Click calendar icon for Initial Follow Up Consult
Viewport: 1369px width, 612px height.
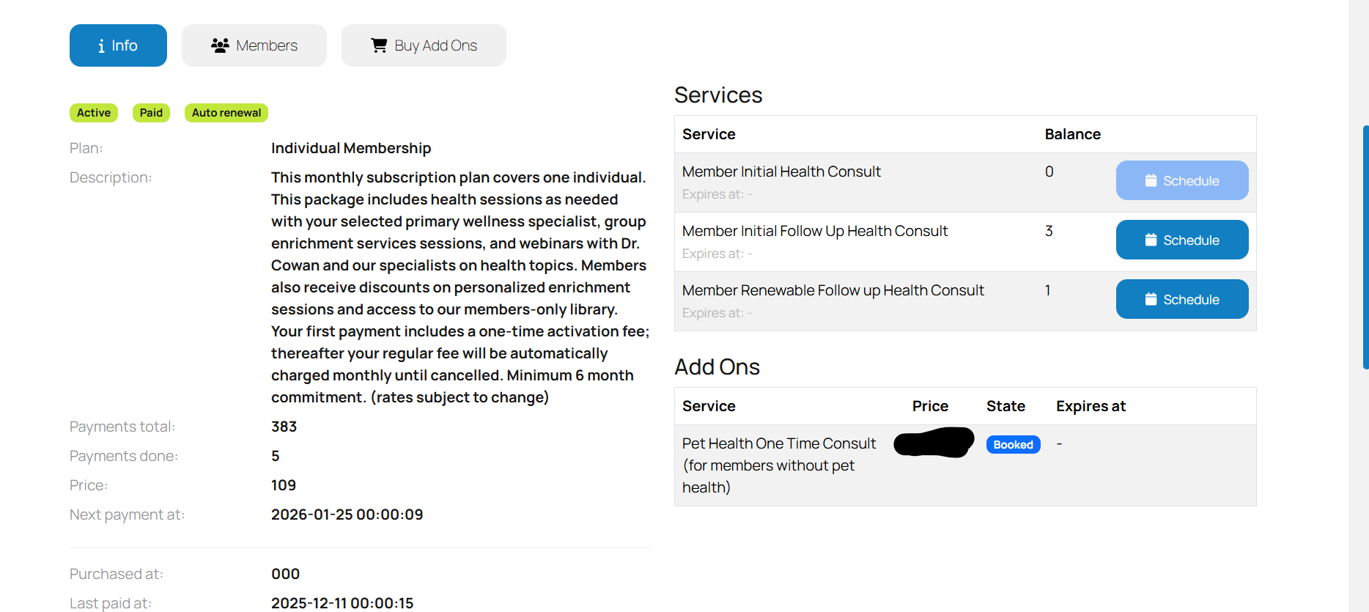(1151, 240)
